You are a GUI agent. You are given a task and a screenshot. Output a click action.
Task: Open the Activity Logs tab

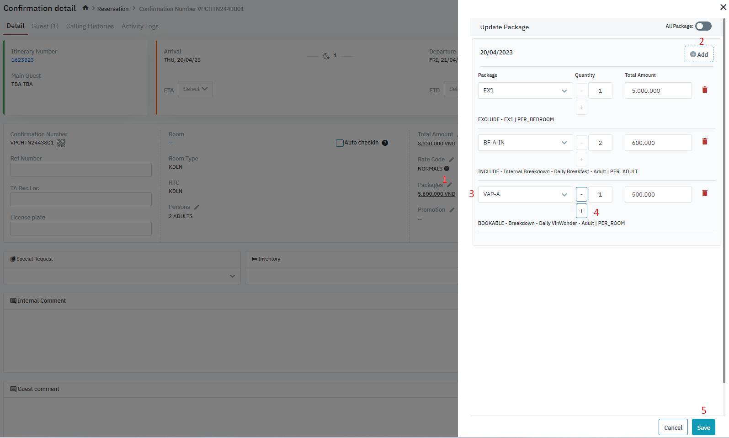tap(140, 26)
